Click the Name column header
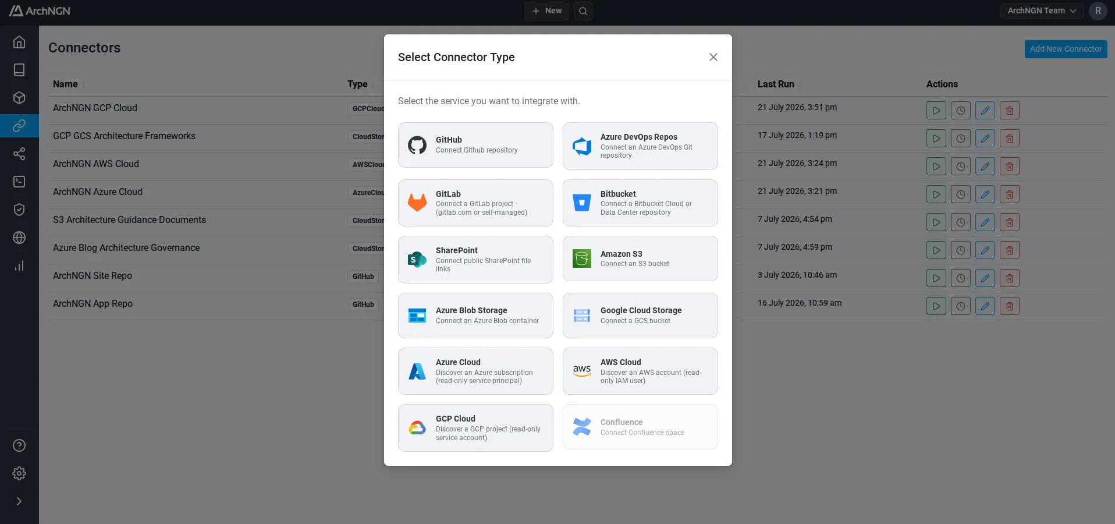This screenshot has width=1115, height=524. click(x=65, y=84)
